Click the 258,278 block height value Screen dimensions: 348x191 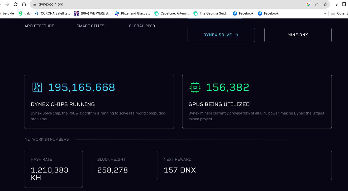113,170
